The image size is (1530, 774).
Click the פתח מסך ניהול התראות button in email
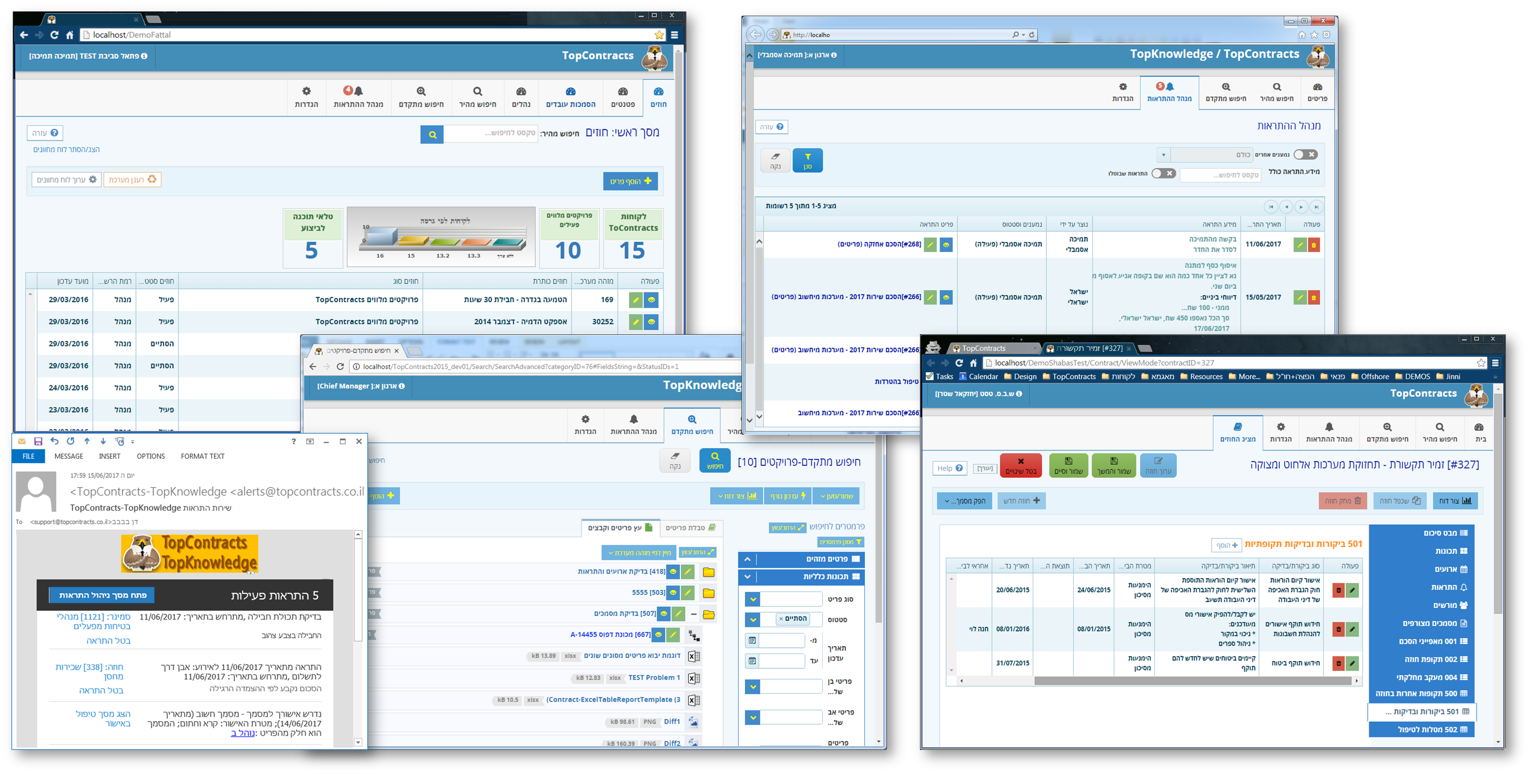click(x=102, y=595)
